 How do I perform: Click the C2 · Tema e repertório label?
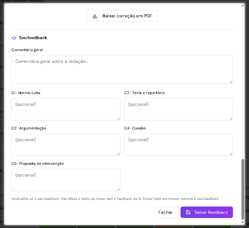(144, 93)
